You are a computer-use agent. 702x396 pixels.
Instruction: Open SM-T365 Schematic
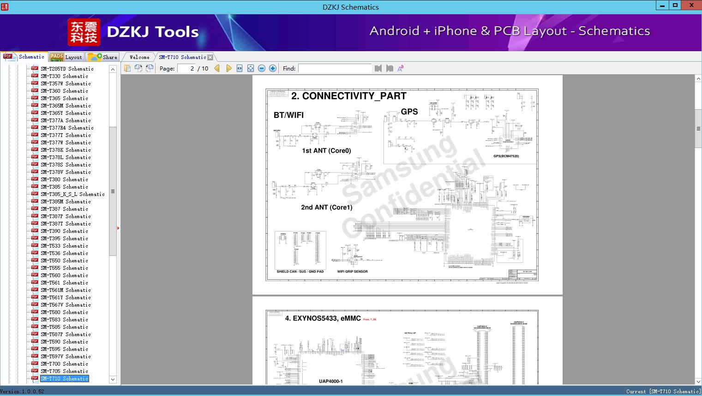(x=64, y=98)
